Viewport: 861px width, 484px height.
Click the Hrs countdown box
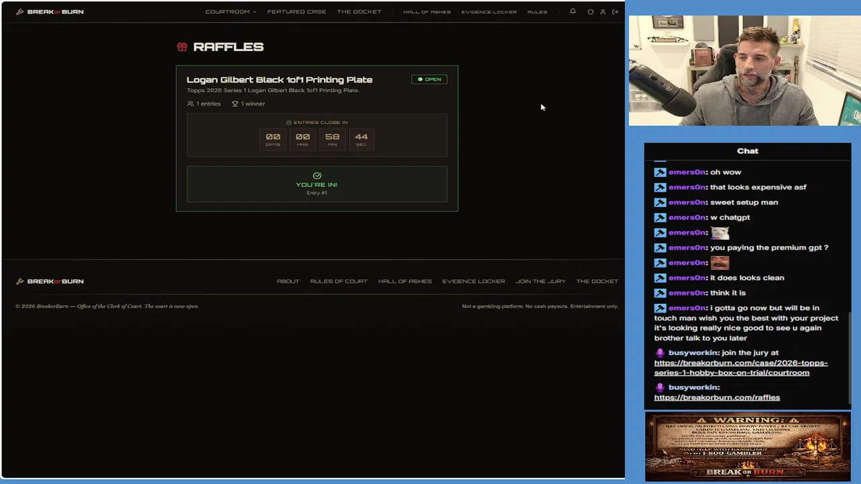(303, 138)
